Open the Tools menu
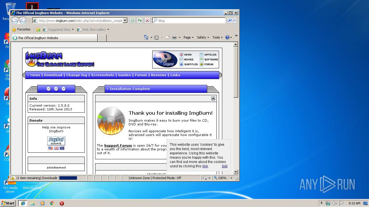 (x=218, y=37)
